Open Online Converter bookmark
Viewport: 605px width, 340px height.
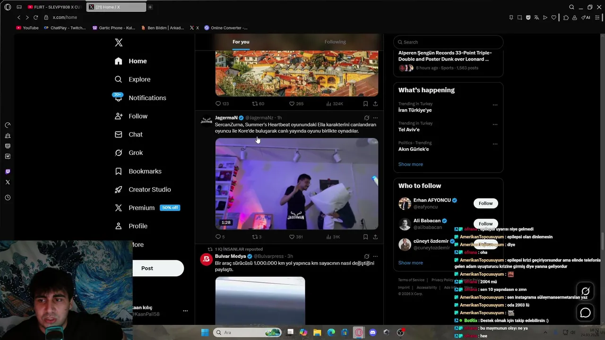pyautogui.click(x=226, y=28)
